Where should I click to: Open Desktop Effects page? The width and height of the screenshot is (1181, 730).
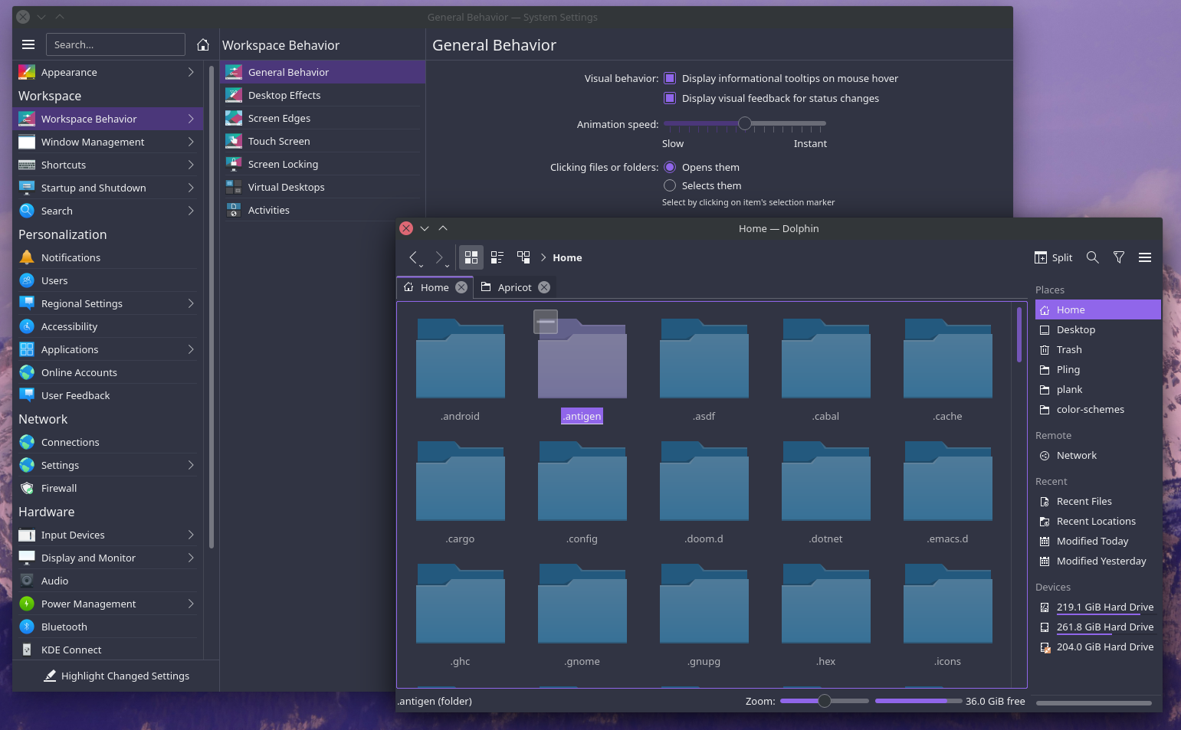[x=323, y=95]
